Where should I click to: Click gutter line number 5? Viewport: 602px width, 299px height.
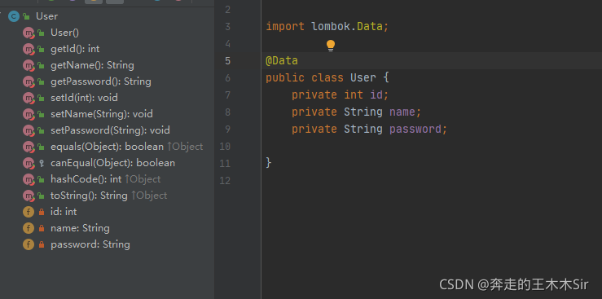(227, 61)
